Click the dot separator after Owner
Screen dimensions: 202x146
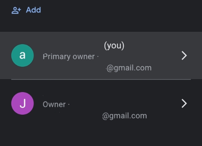click(x=69, y=104)
